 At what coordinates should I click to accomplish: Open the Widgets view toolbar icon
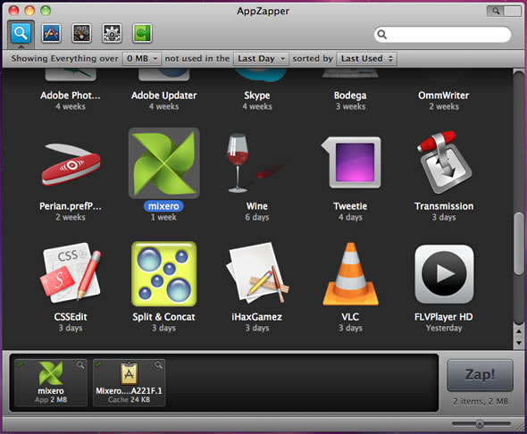(81, 33)
